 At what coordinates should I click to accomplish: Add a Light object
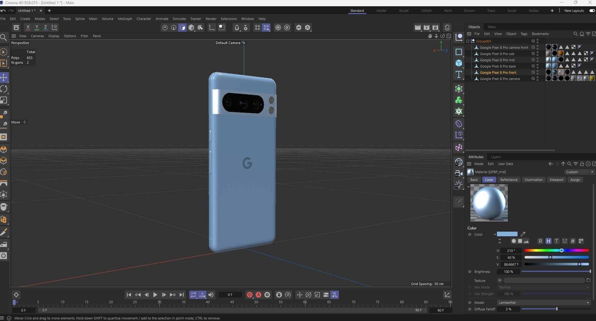459,185
